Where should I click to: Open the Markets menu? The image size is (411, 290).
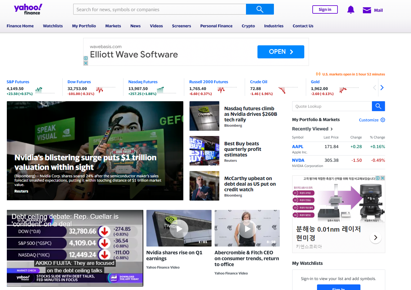[x=113, y=26]
